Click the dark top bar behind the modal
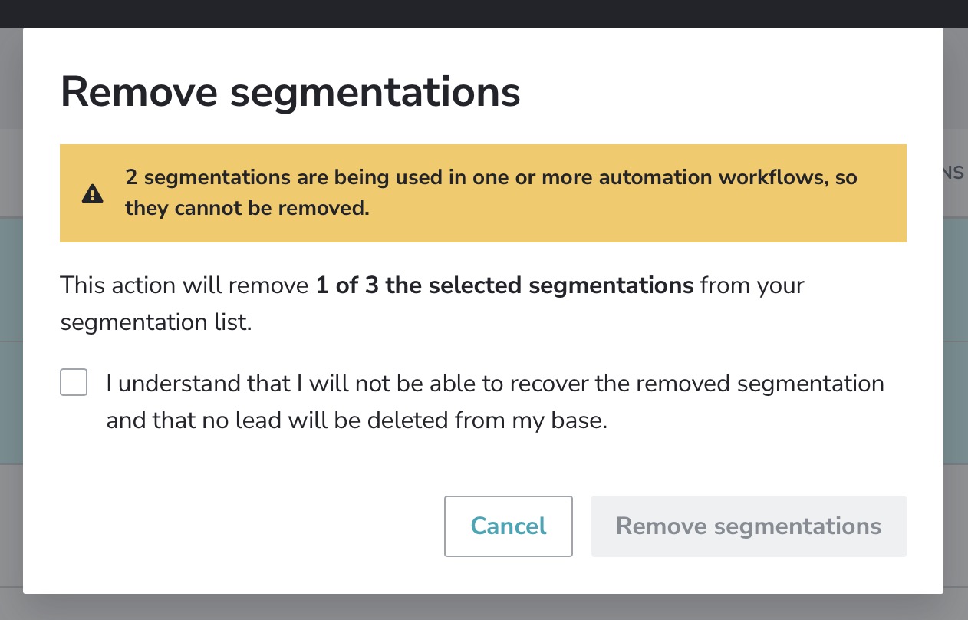 [x=484, y=12]
